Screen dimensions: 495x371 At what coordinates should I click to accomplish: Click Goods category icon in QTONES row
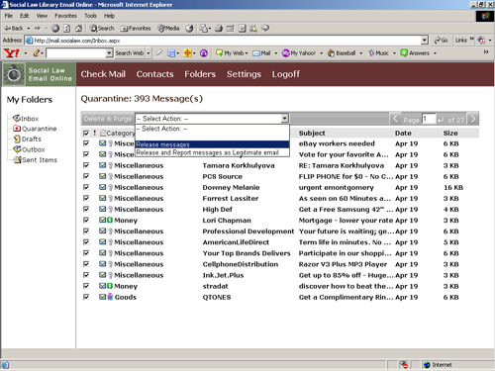(110, 297)
